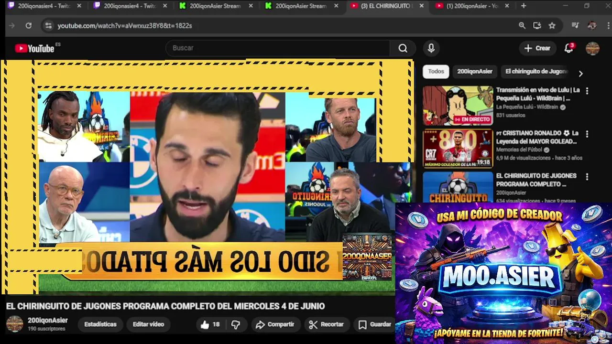Open the Chrome zoom magnifier icon
This screenshot has width=612, height=344.
(x=522, y=26)
